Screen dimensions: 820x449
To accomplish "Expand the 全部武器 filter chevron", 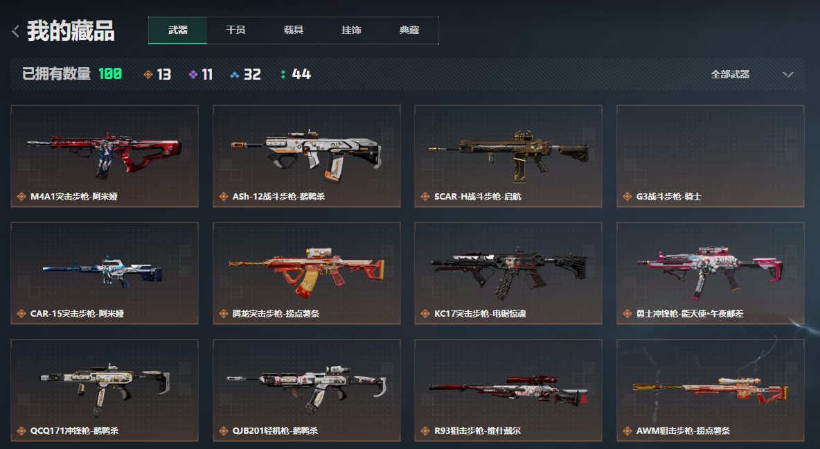I will tap(788, 74).
